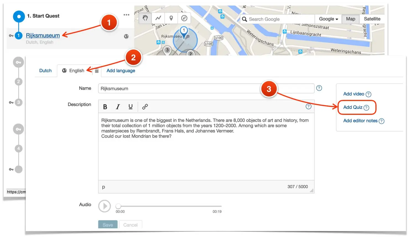Click the delete icon next to English tab
The width and height of the screenshot is (410, 238).
97,71
